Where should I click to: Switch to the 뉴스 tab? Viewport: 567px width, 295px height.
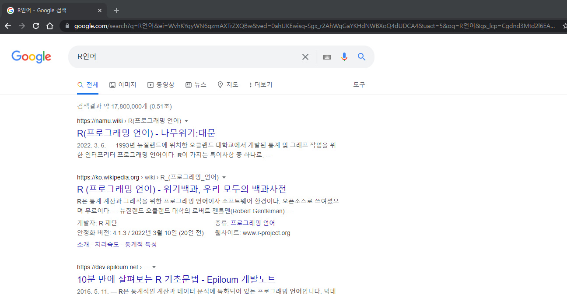coord(196,84)
